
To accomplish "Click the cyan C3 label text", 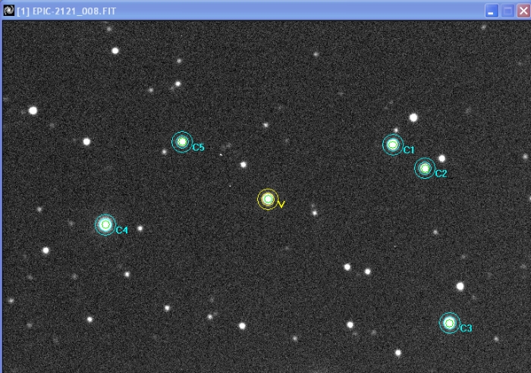I will pyautogui.click(x=466, y=328).
